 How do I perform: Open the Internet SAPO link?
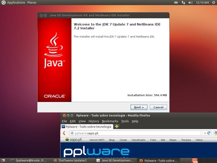pos(97,140)
